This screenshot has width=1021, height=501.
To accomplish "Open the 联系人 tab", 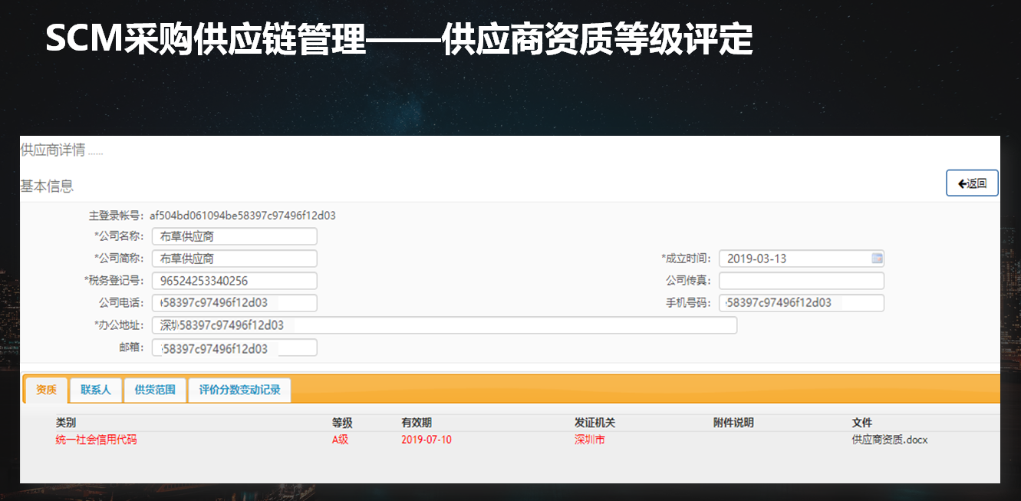I will coord(96,390).
